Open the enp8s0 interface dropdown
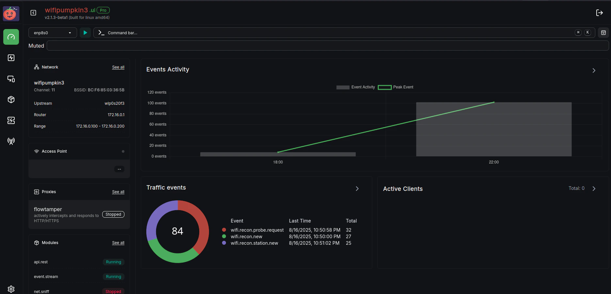 point(53,33)
